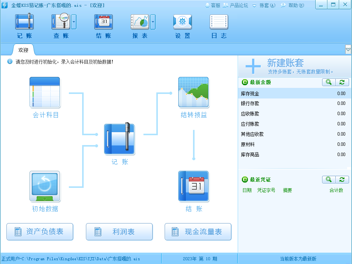
Task: Open 客服 in title bar
Action: (213, 5)
